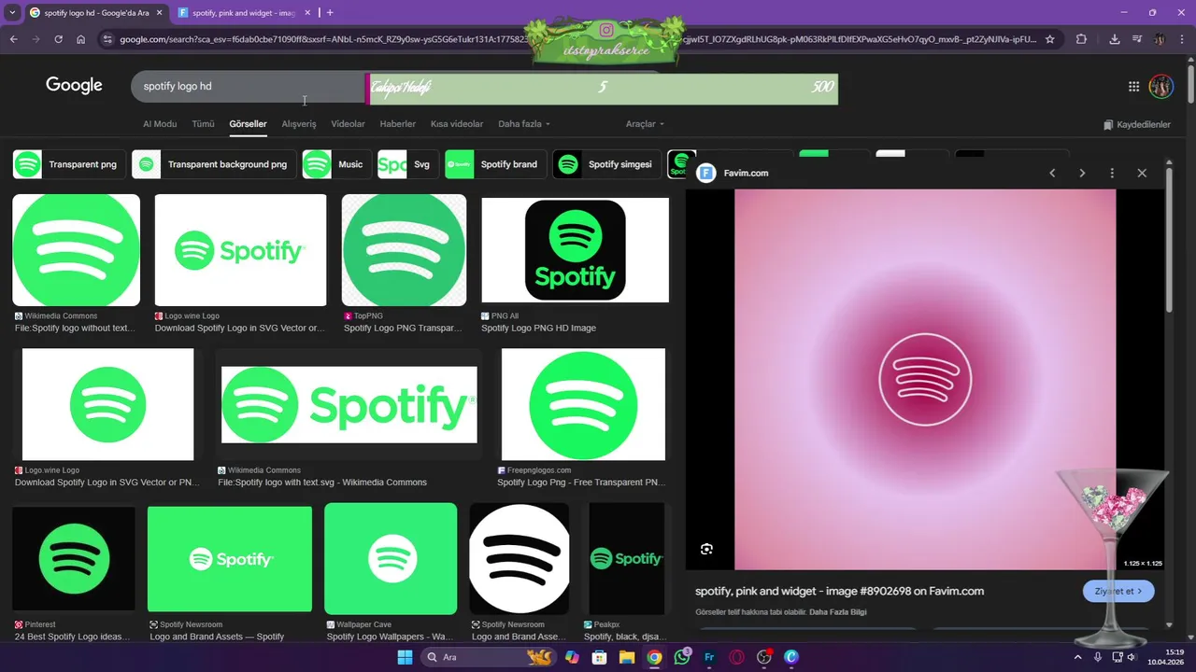The image size is (1196, 672).
Task: Search with Lens icon on preview image
Action: point(706,549)
